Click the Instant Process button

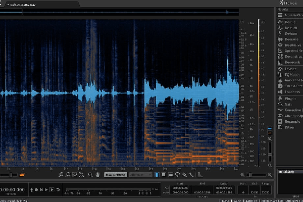click(116, 175)
